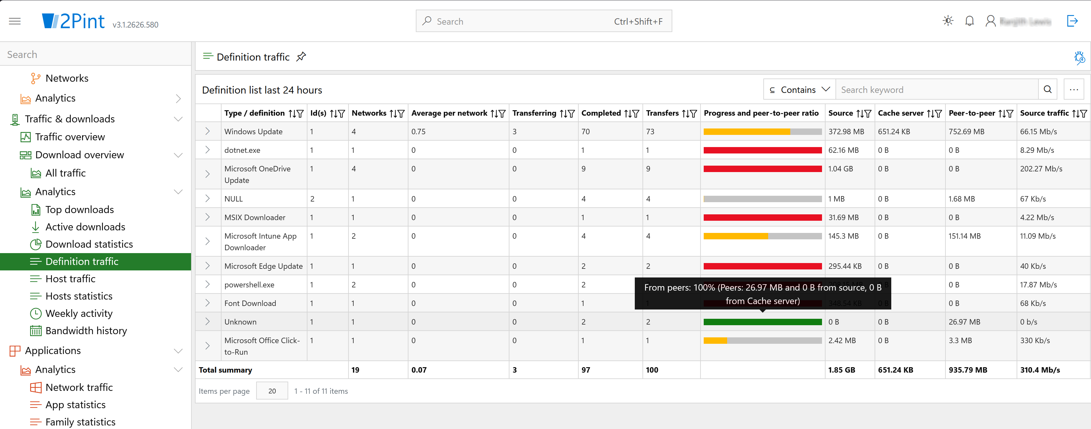Open App statistics page
Image resolution: width=1091 pixels, height=429 pixels.
pos(75,405)
